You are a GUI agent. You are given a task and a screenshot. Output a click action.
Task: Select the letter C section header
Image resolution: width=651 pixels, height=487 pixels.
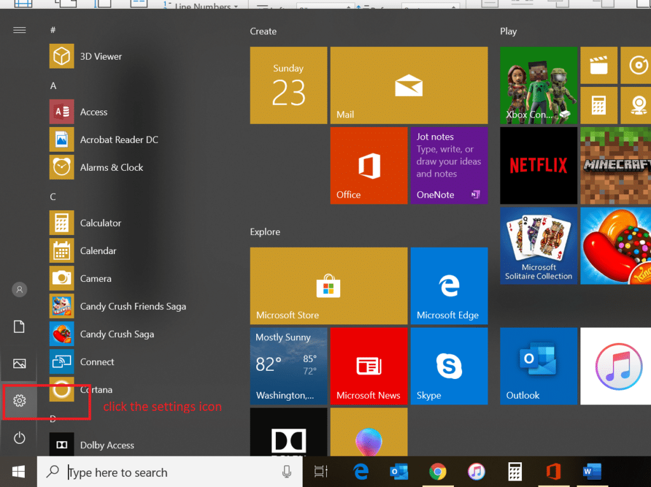(53, 197)
